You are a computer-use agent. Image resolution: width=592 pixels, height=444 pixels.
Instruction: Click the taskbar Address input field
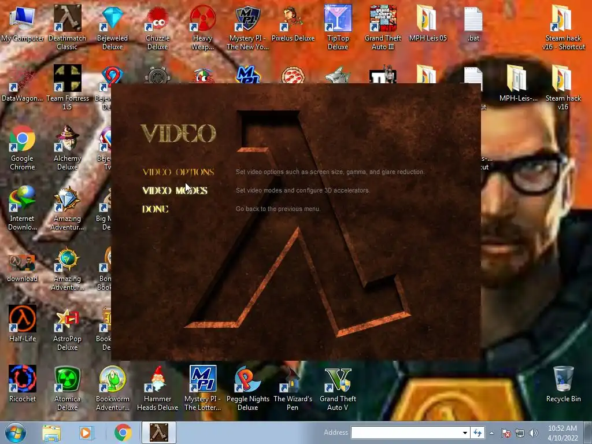click(406, 432)
